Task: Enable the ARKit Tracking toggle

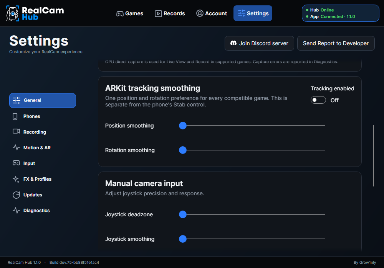Action: [x=318, y=100]
